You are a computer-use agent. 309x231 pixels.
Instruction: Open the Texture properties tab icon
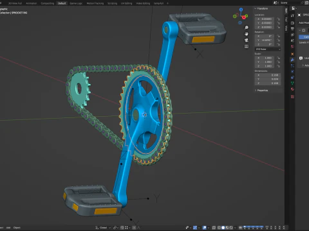(292, 97)
